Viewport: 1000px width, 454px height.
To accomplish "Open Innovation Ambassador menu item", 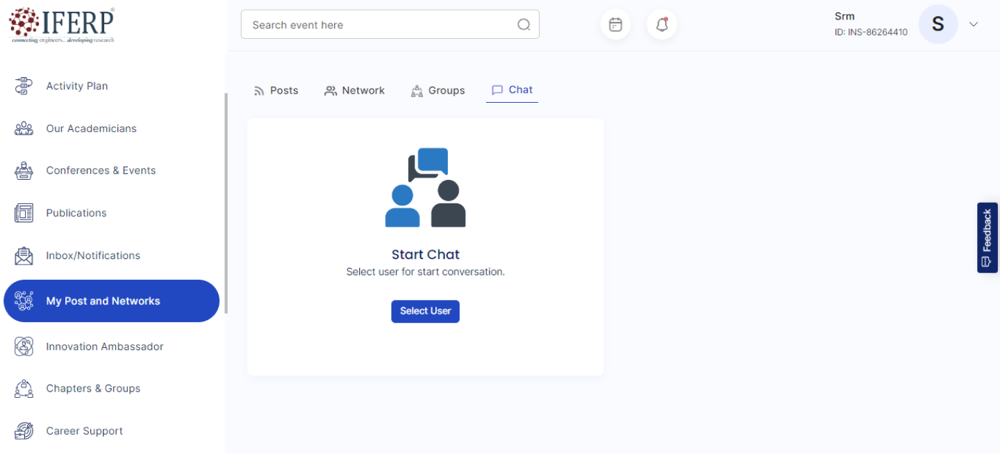I will click(x=104, y=346).
